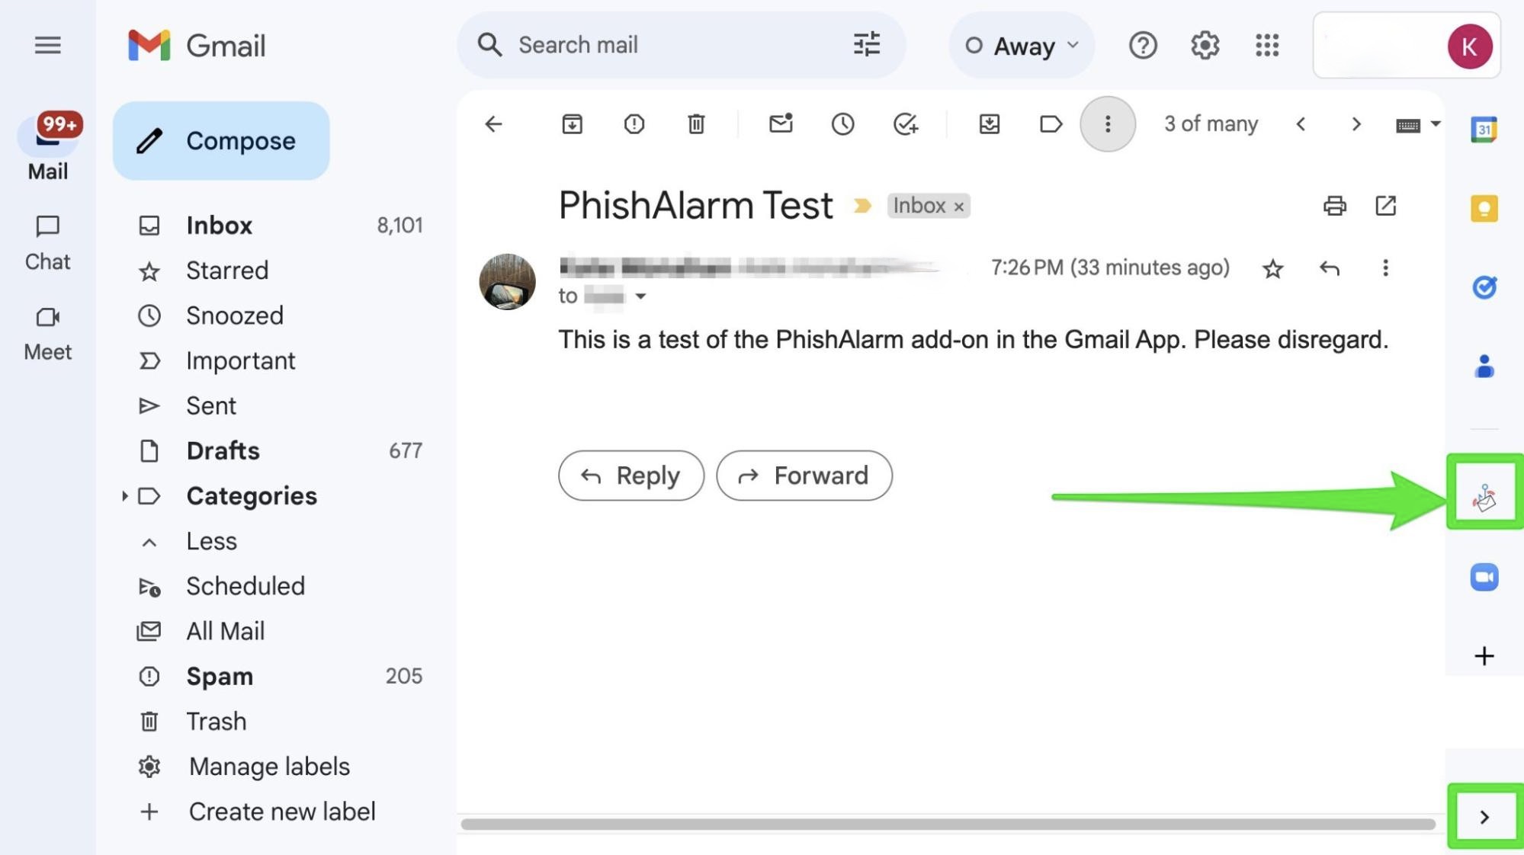
Task: Open the Away status dropdown
Action: click(1022, 46)
